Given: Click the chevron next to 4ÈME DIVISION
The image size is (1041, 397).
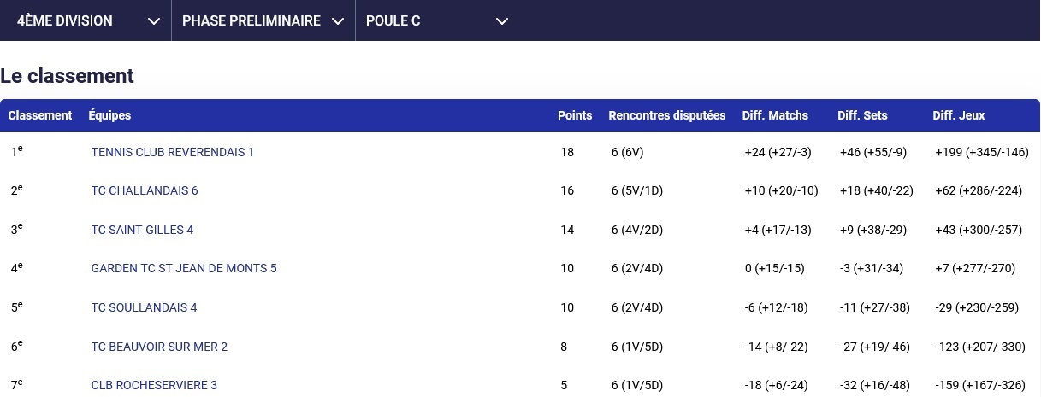Looking at the screenshot, I should (154, 21).
